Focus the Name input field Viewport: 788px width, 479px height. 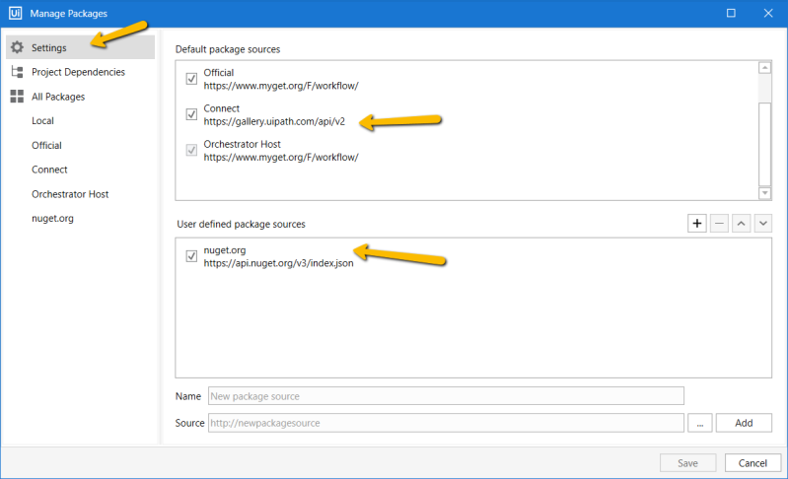[446, 396]
